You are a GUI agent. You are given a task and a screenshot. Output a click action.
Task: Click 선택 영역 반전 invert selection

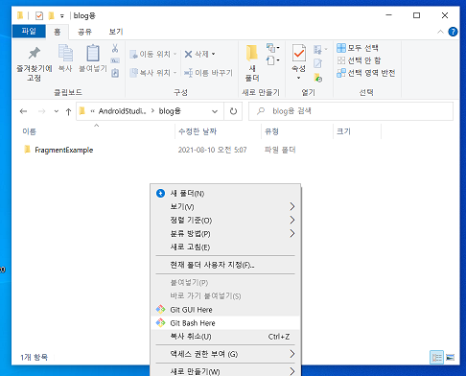click(366, 73)
